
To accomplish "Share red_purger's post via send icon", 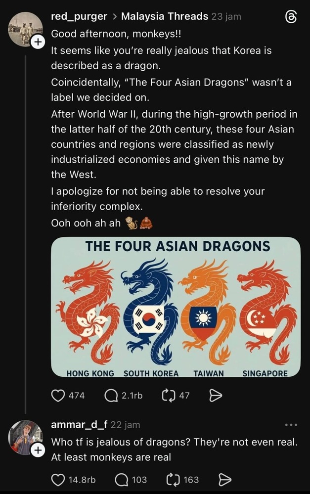I will tap(216, 396).
